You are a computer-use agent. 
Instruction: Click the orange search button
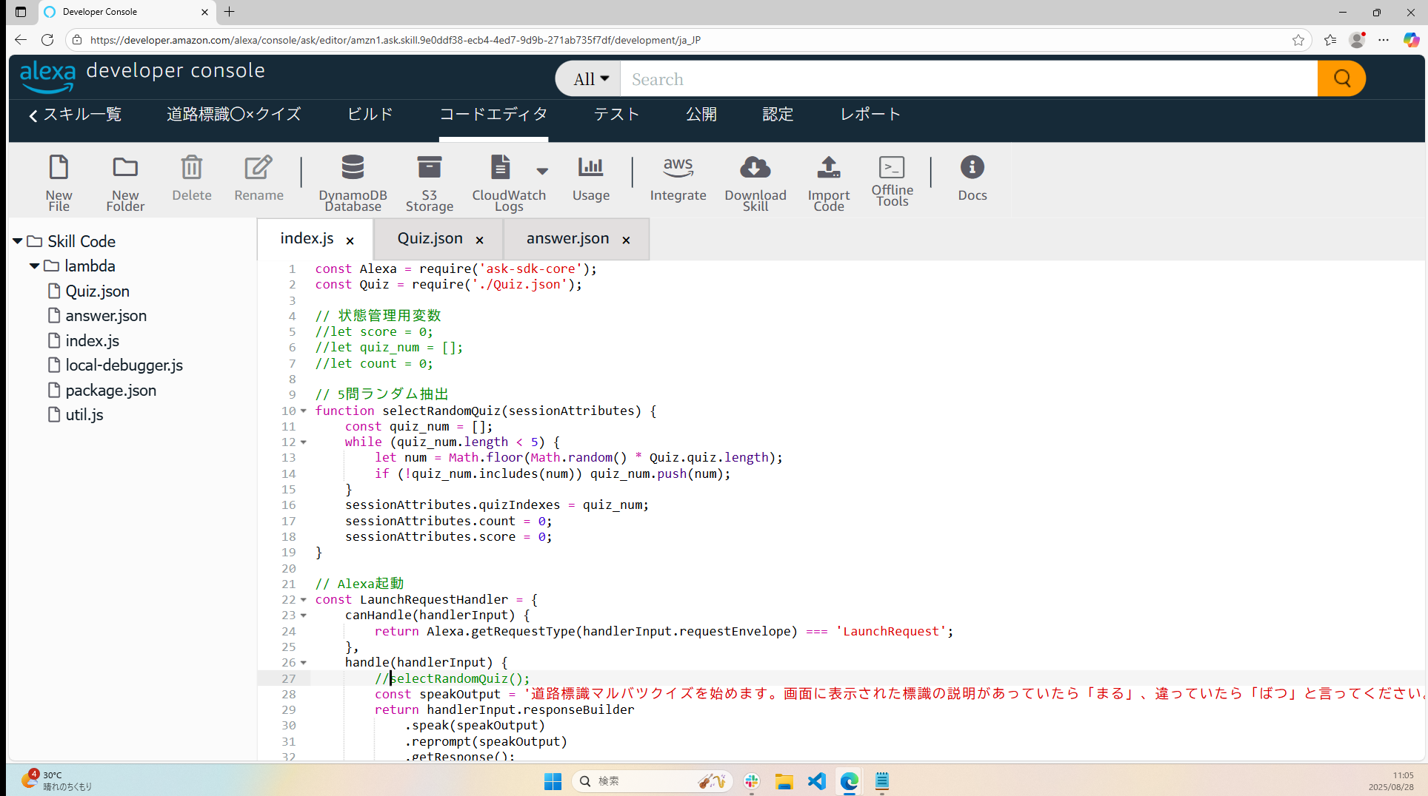[x=1341, y=78]
